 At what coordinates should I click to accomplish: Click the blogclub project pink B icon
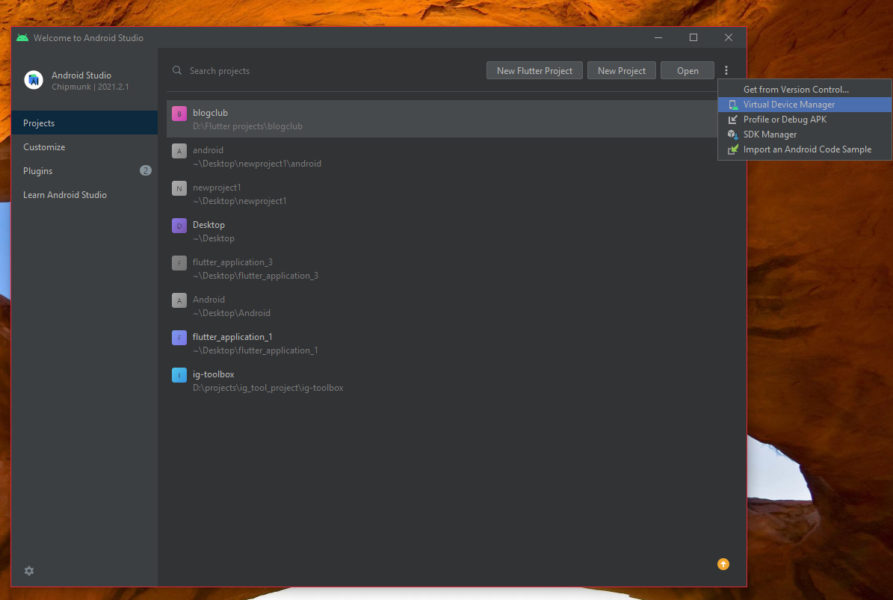click(x=179, y=114)
